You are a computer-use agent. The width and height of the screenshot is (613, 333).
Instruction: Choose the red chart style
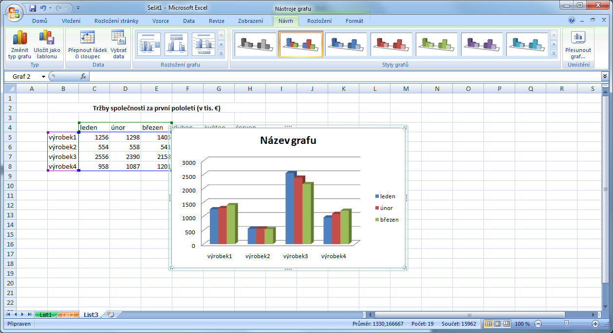[391, 44]
